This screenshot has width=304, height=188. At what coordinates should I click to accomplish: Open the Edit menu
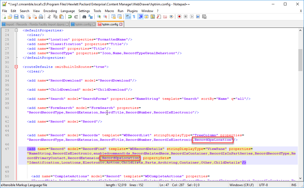pos(13,11)
